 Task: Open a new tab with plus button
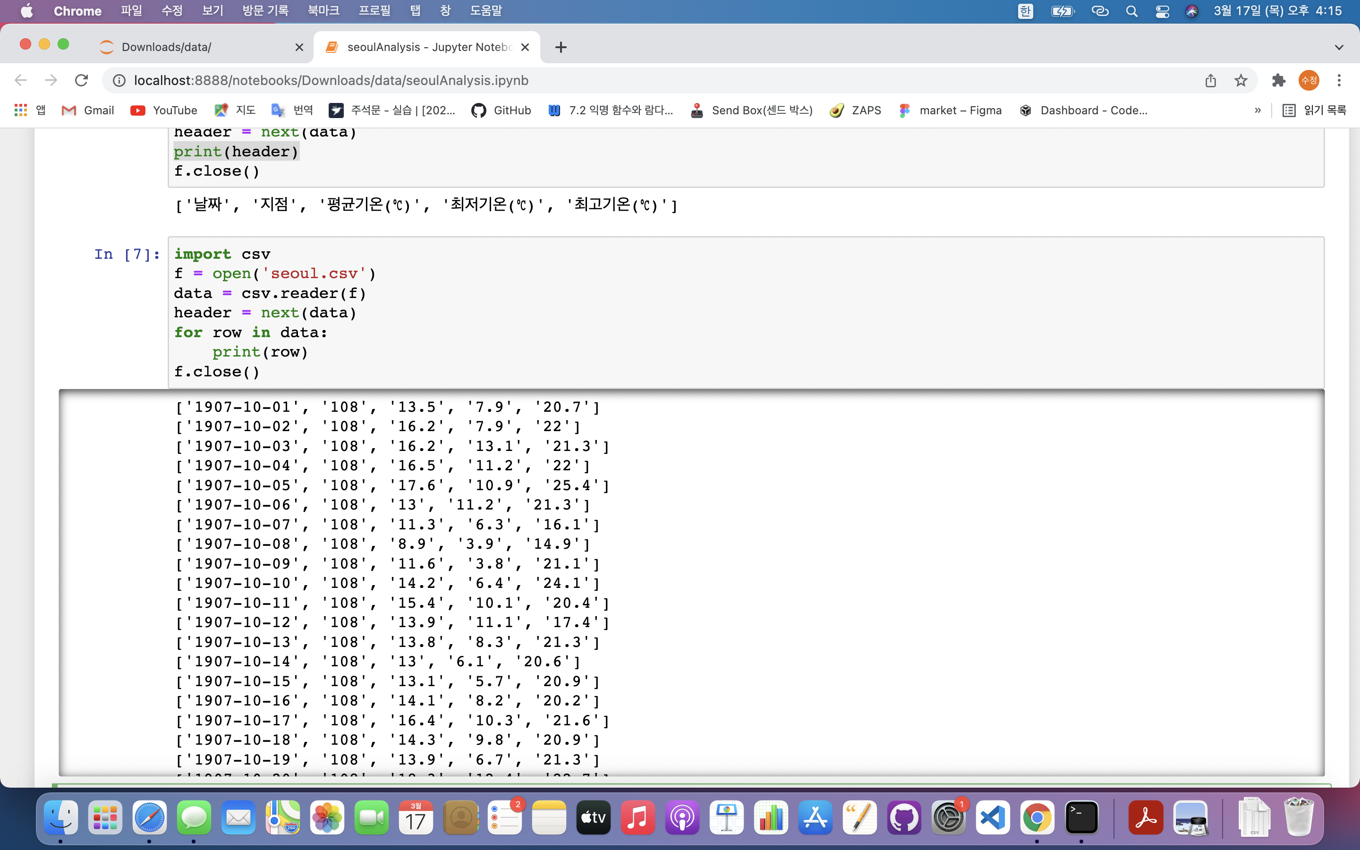[x=561, y=47]
